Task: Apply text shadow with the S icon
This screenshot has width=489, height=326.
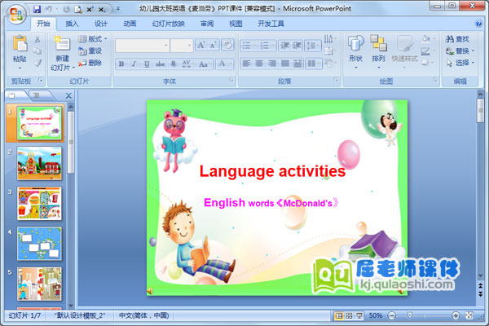Action: 174,64
